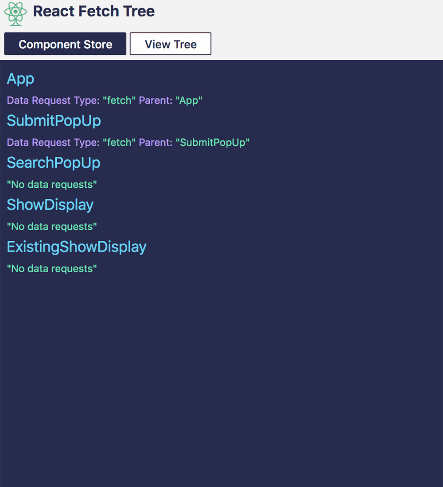Select the App component heading
The image size is (443, 487).
[x=20, y=79]
